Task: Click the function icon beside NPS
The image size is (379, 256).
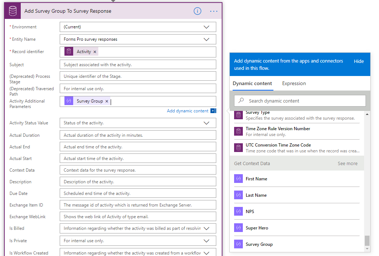Action: [x=239, y=211]
